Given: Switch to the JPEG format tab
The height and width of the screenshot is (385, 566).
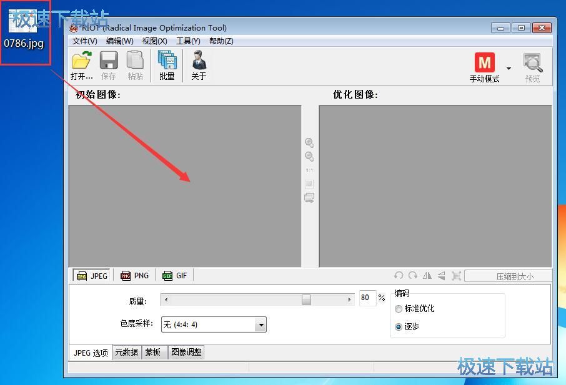Looking at the screenshot, I should click(x=92, y=276).
